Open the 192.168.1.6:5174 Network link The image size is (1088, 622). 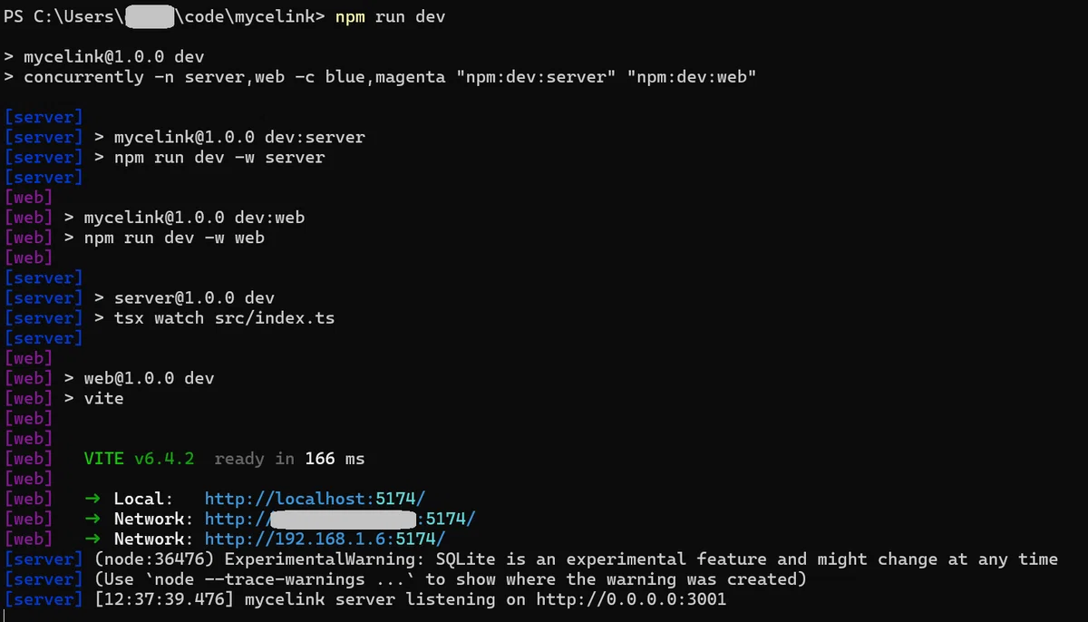tap(325, 539)
